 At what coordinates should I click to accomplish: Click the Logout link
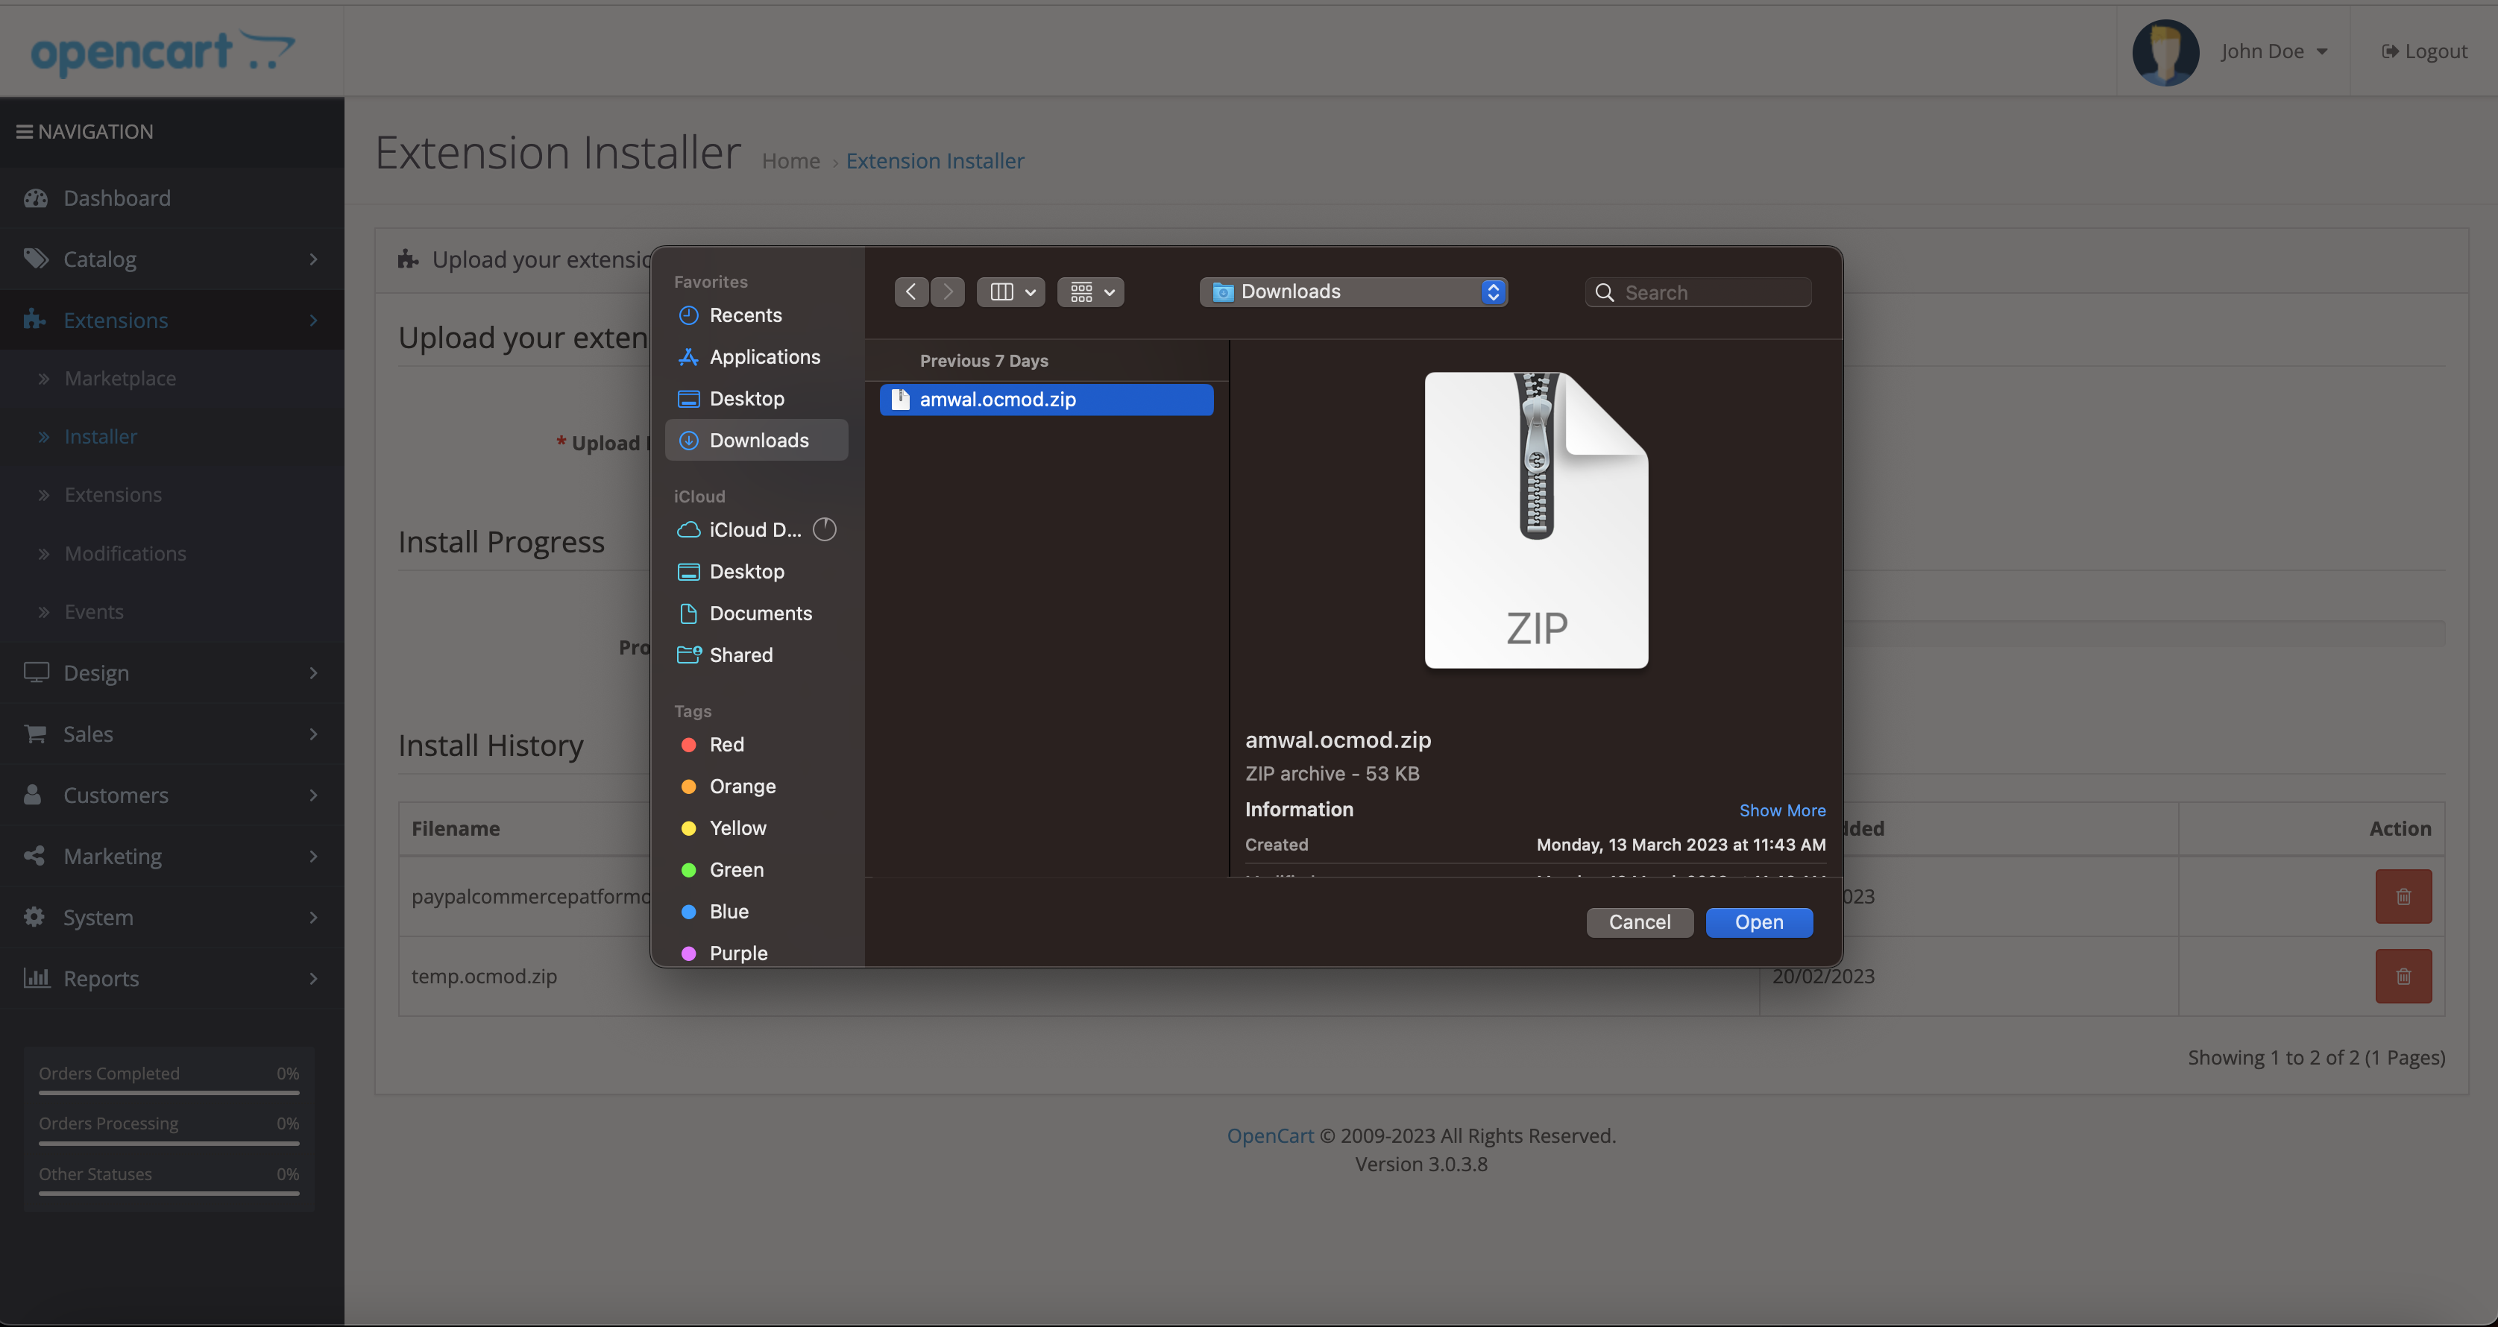click(x=2423, y=51)
